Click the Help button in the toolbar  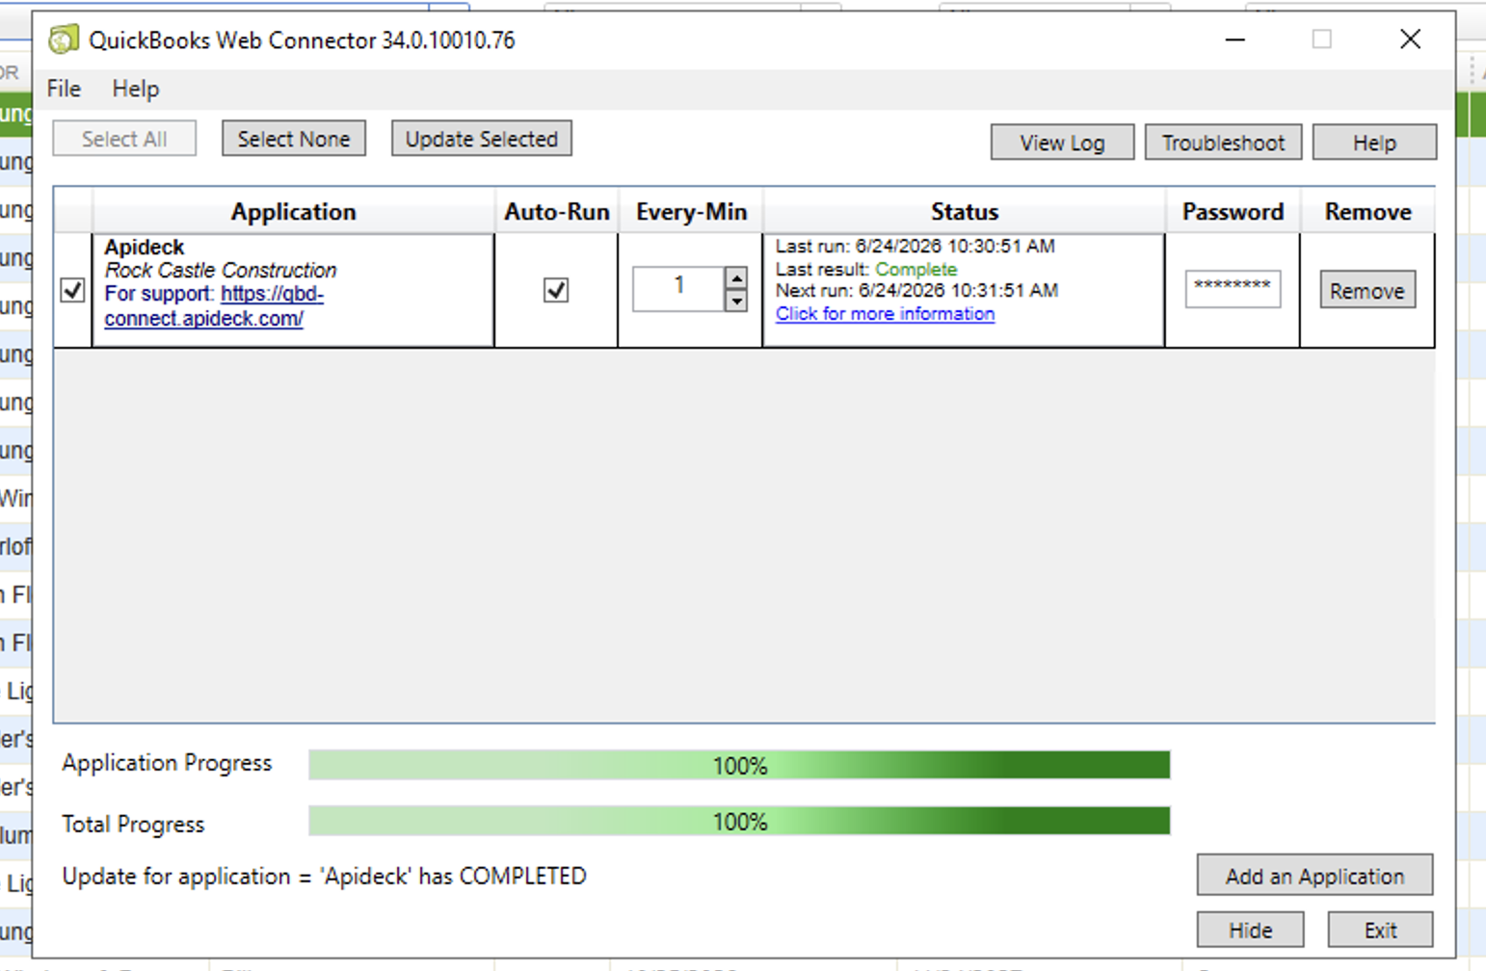(x=1374, y=143)
